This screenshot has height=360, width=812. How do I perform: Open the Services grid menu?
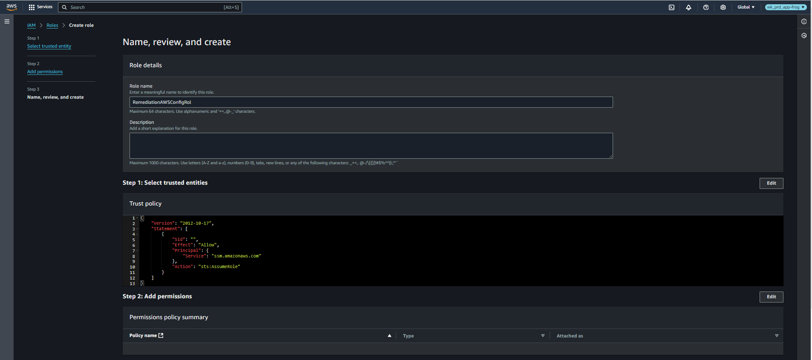[x=40, y=7]
